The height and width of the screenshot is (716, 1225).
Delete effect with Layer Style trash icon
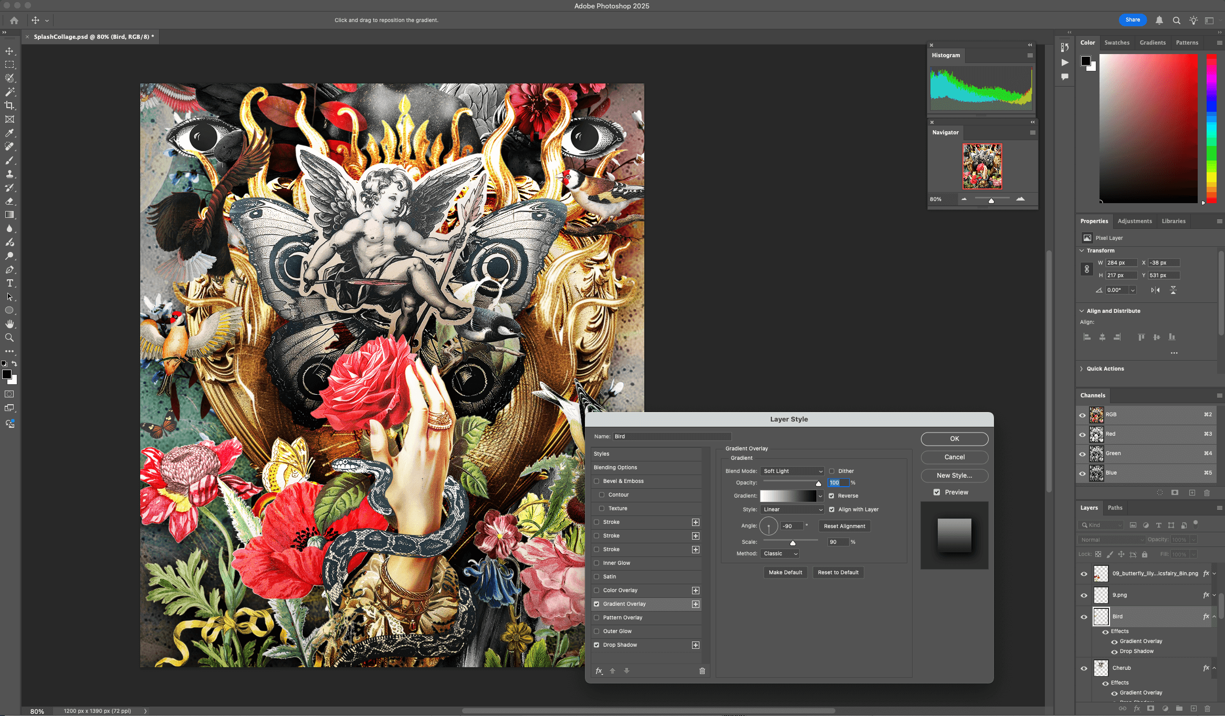click(702, 671)
